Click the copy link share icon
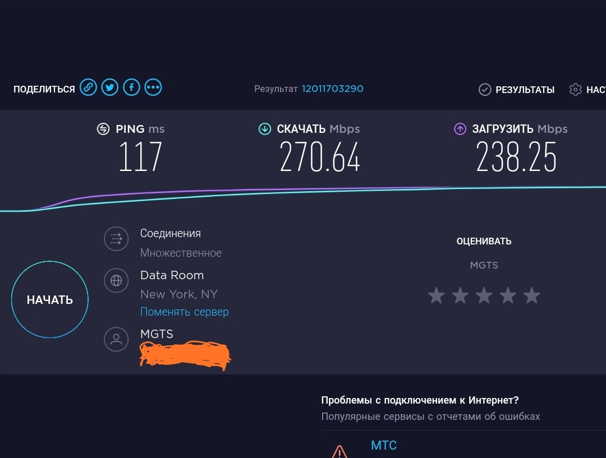 [x=88, y=87]
